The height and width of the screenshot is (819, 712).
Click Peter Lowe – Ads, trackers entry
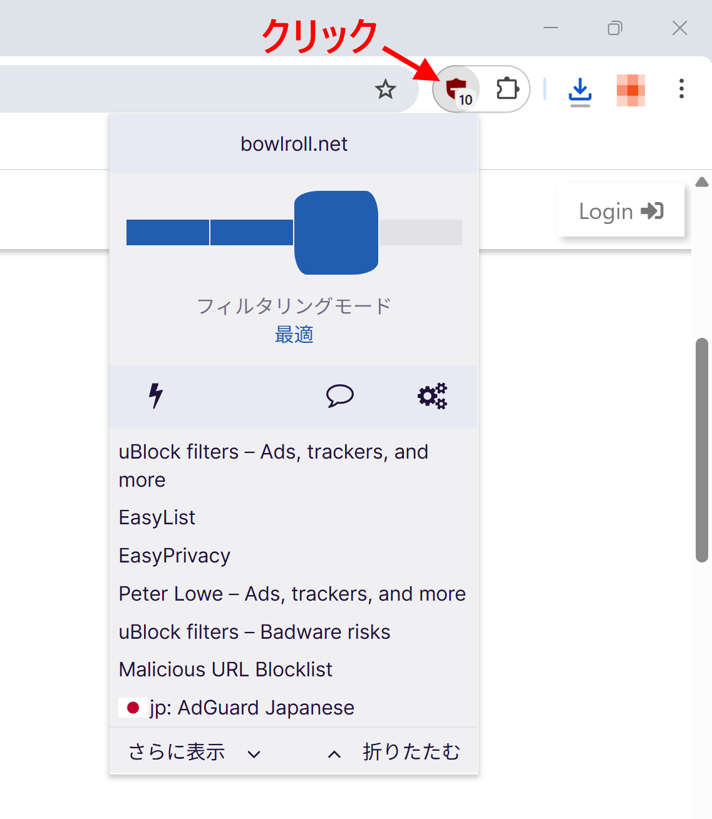pyautogui.click(x=292, y=594)
